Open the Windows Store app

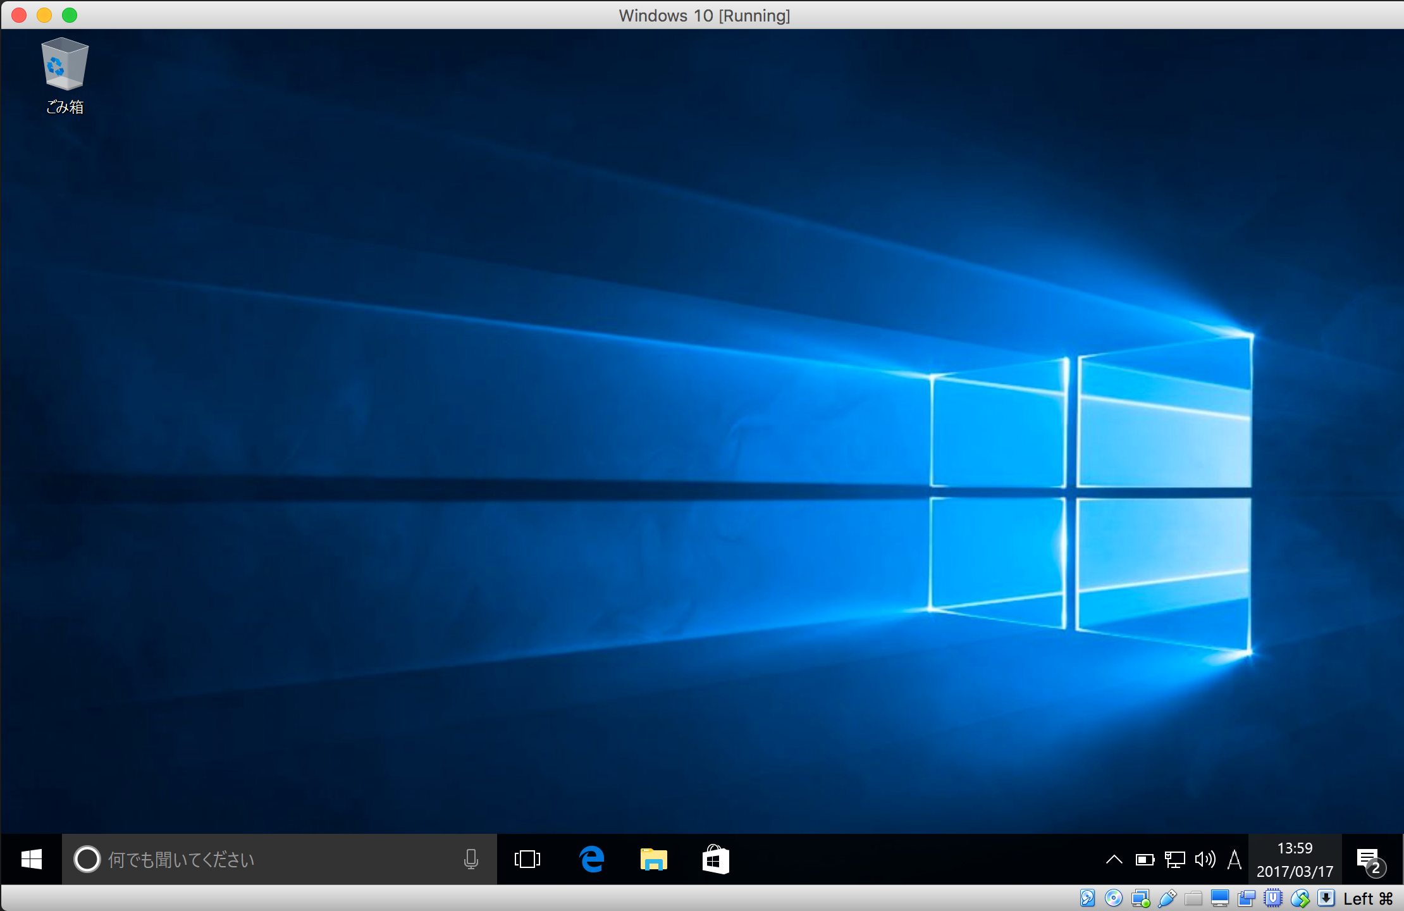tap(715, 859)
